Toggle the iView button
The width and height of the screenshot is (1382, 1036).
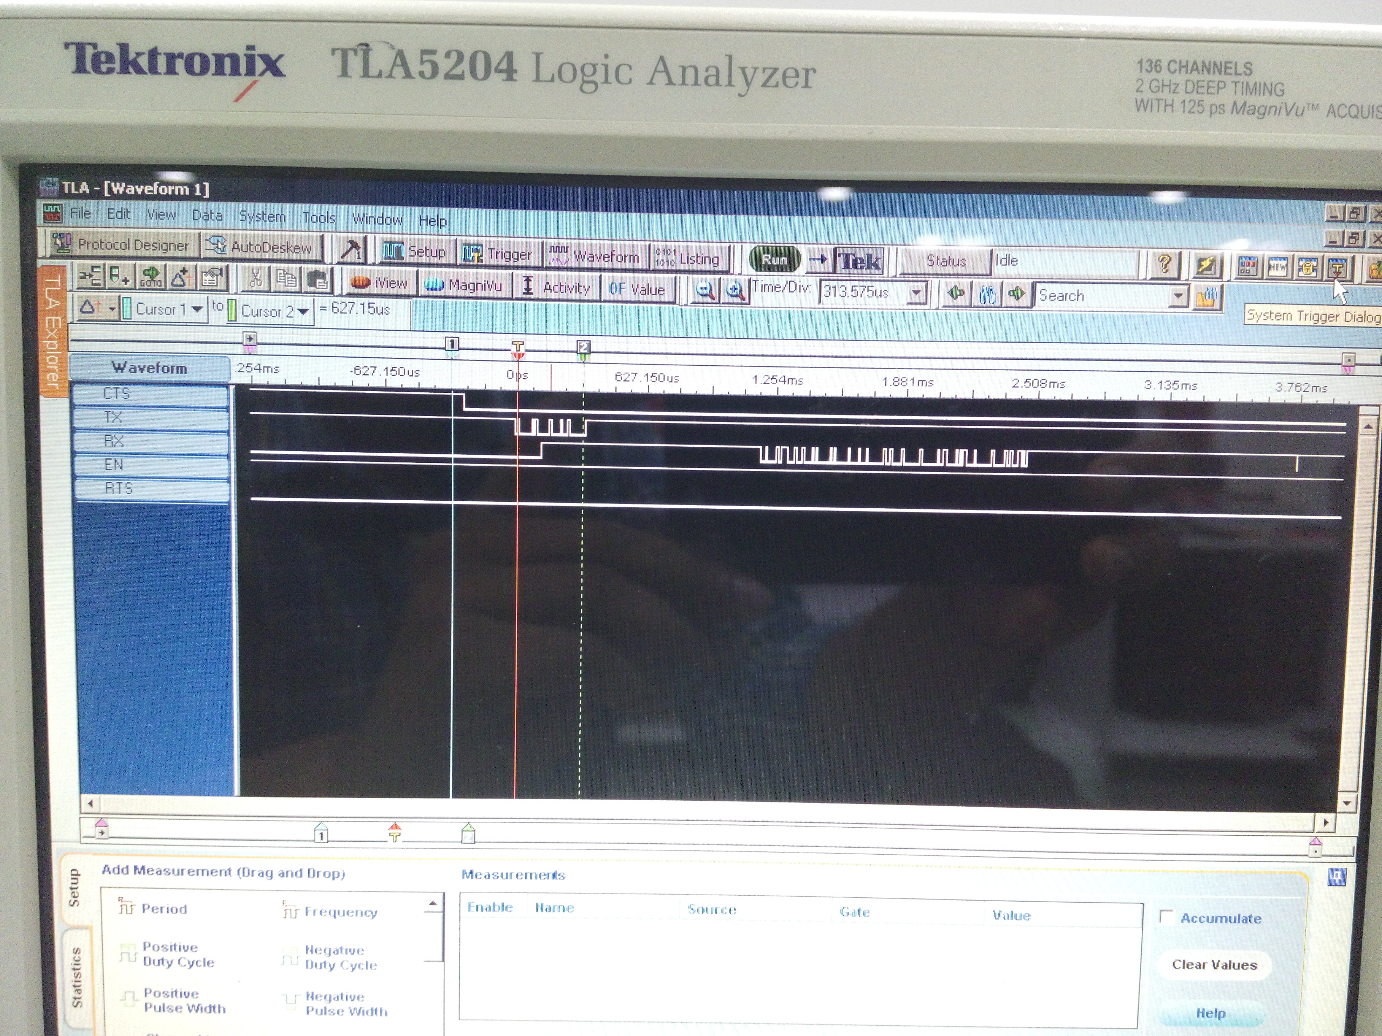pos(379,283)
